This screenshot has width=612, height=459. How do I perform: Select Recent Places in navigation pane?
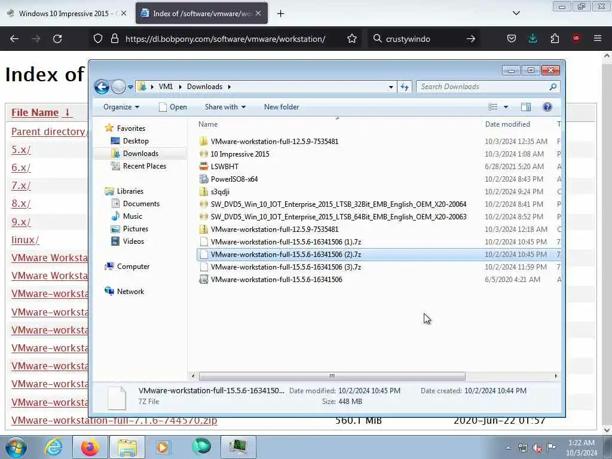pyautogui.click(x=139, y=166)
